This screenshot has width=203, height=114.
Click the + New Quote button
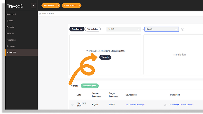pos(49,5)
